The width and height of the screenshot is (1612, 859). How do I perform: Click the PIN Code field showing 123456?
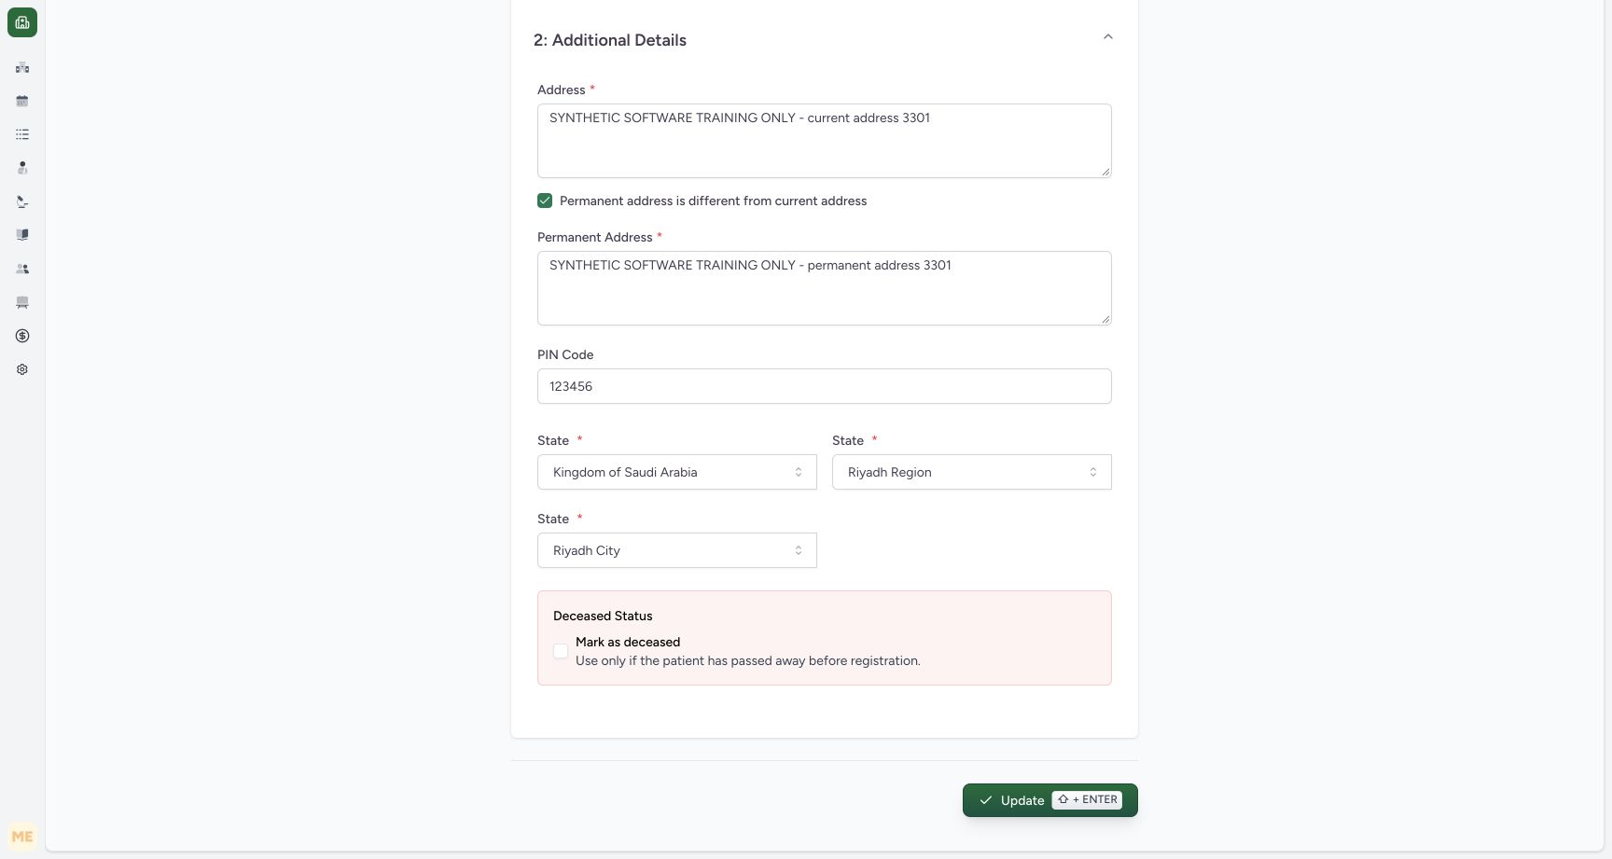click(x=825, y=386)
